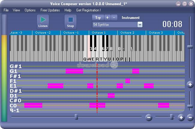
Task: Close the Voice Composer window
Action: tap(191, 4)
